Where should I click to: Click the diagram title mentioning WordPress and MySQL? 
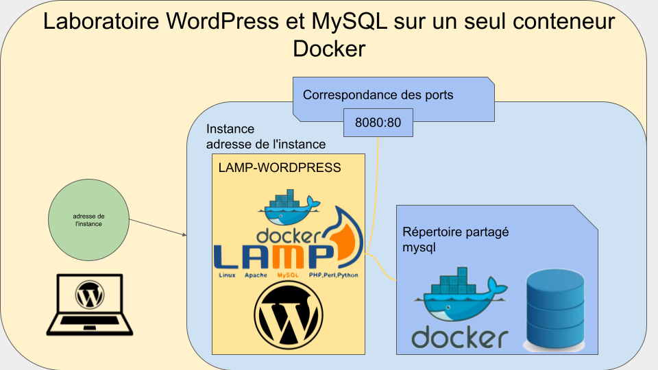[329, 35]
